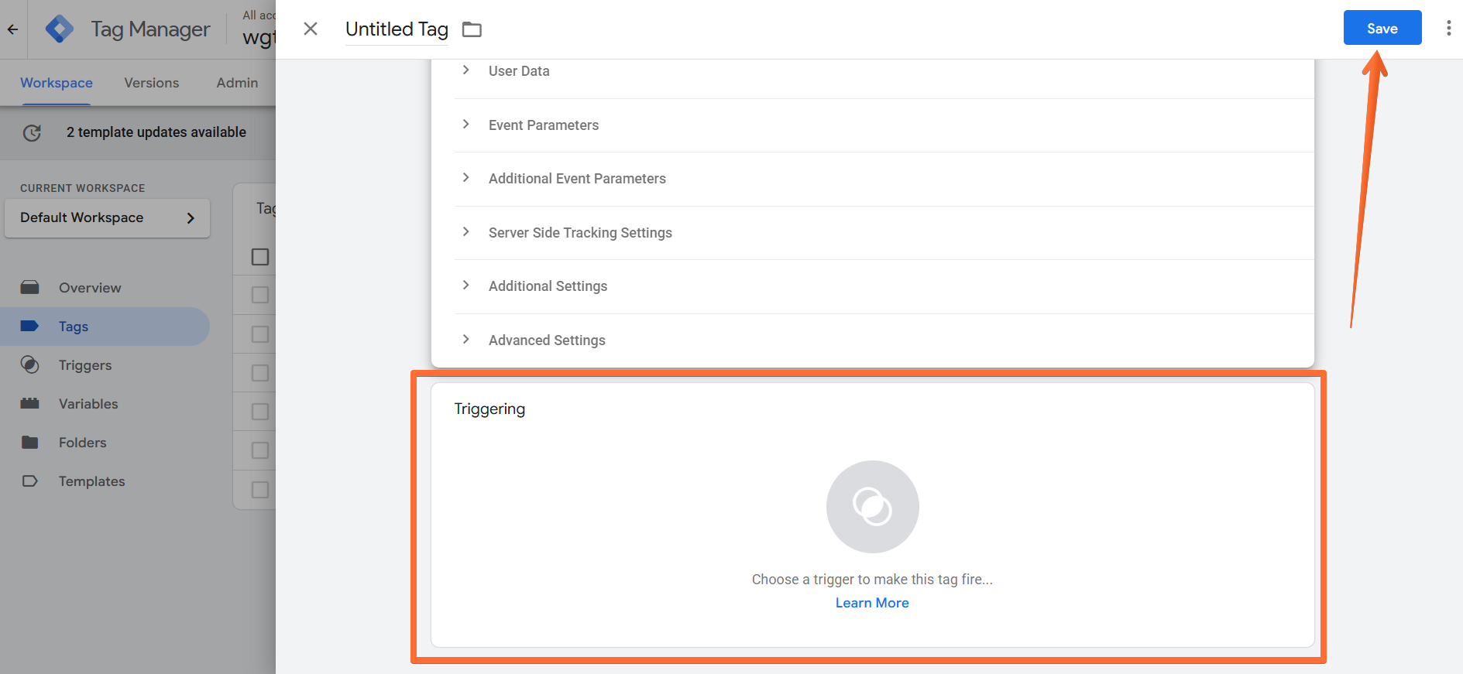
Task: Expand the Event Parameters section
Action: click(884, 125)
